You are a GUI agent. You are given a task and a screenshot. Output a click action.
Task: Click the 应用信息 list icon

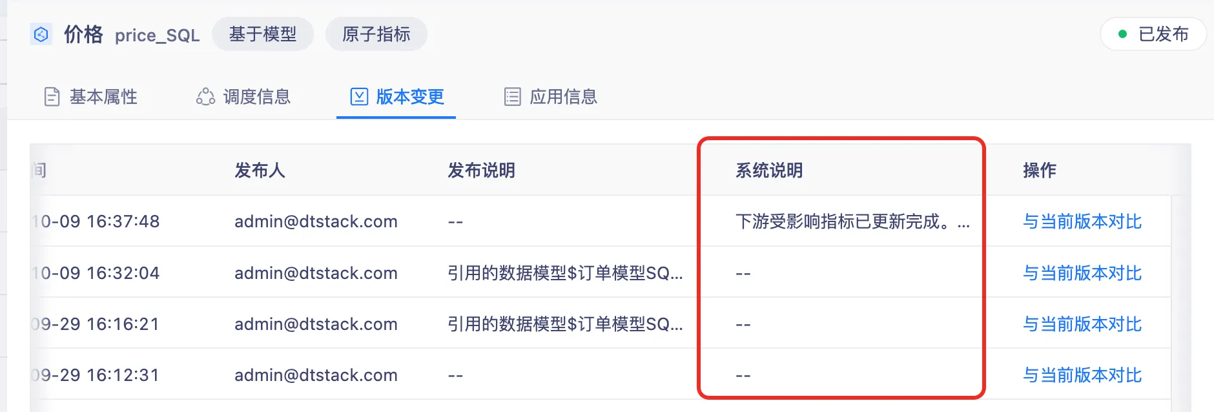pyautogui.click(x=513, y=97)
